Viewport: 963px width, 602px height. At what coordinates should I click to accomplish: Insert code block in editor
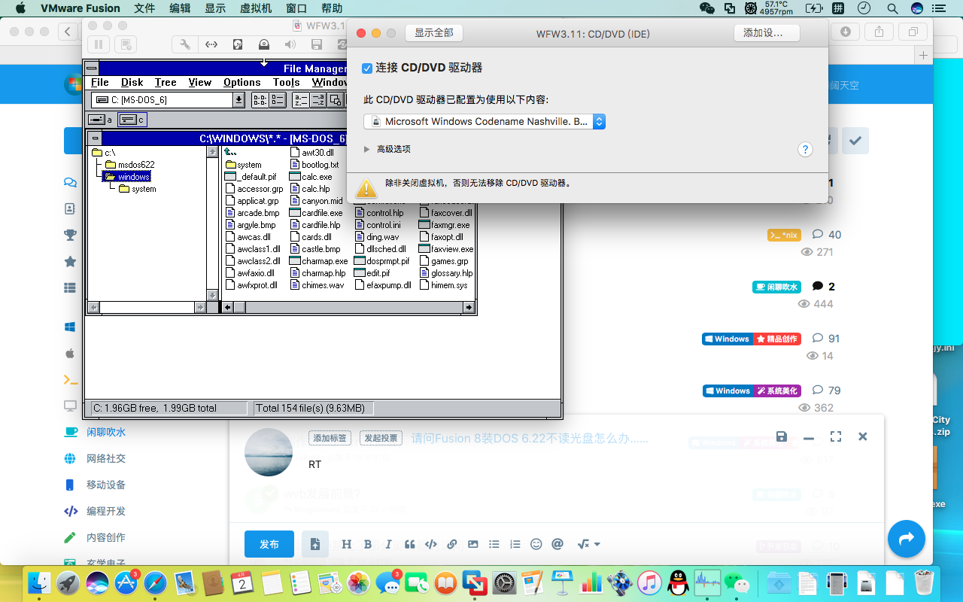431,544
